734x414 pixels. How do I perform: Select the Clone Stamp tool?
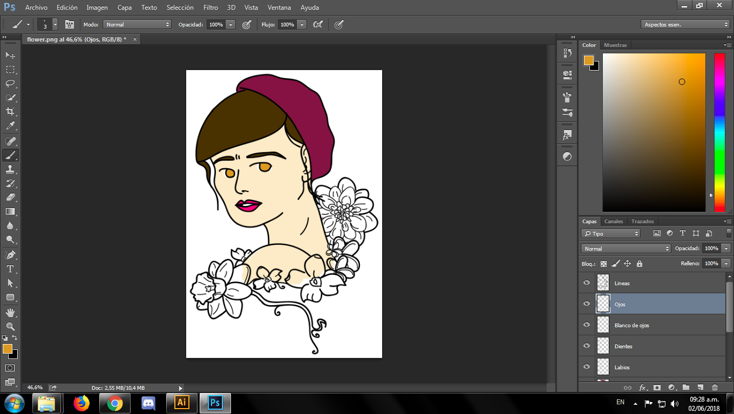point(10,169)
